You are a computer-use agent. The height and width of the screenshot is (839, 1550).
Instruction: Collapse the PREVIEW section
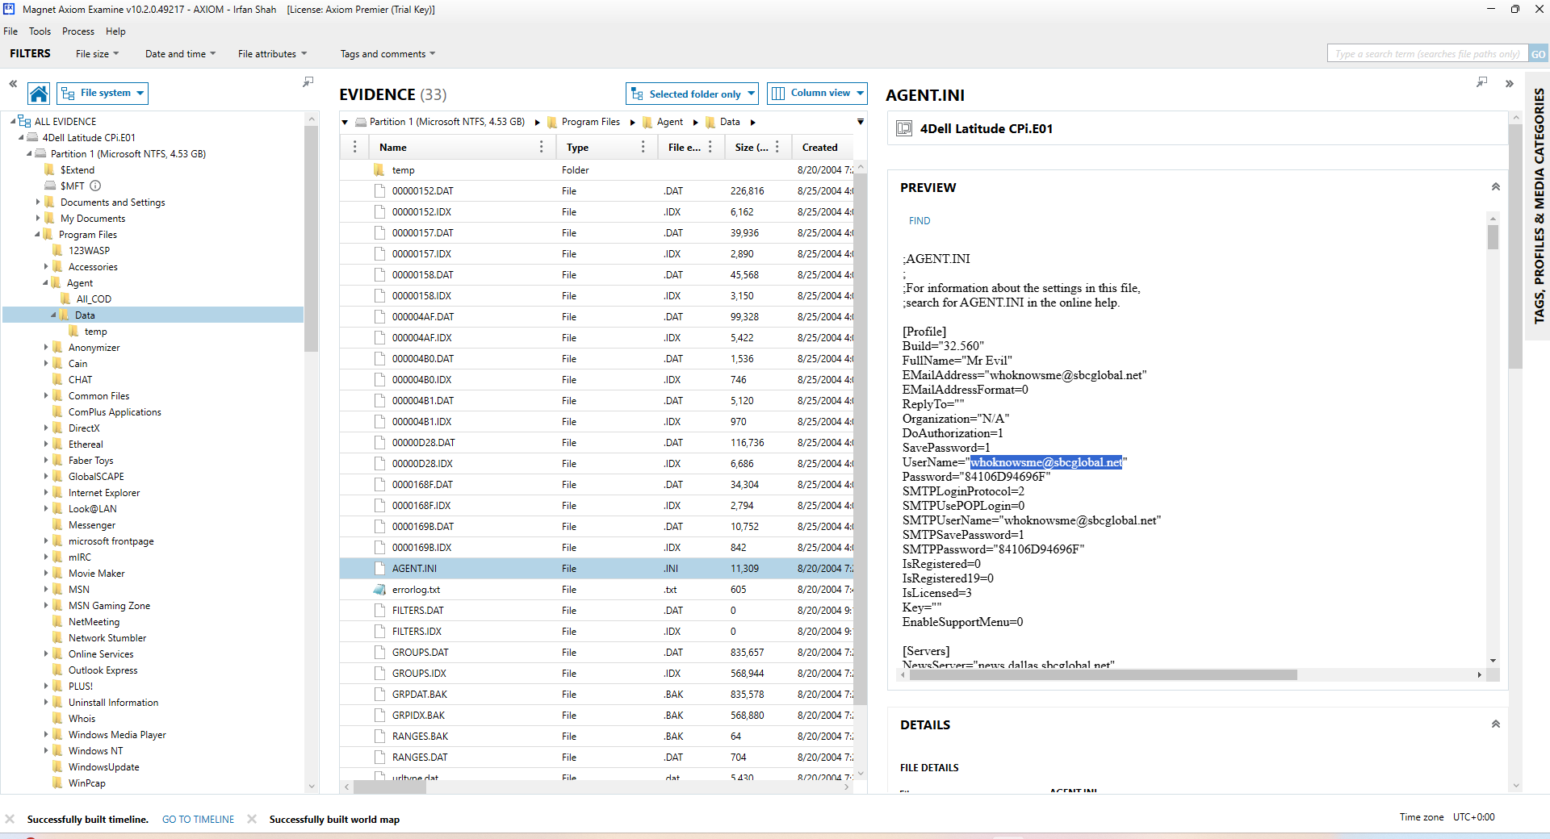1495,187
